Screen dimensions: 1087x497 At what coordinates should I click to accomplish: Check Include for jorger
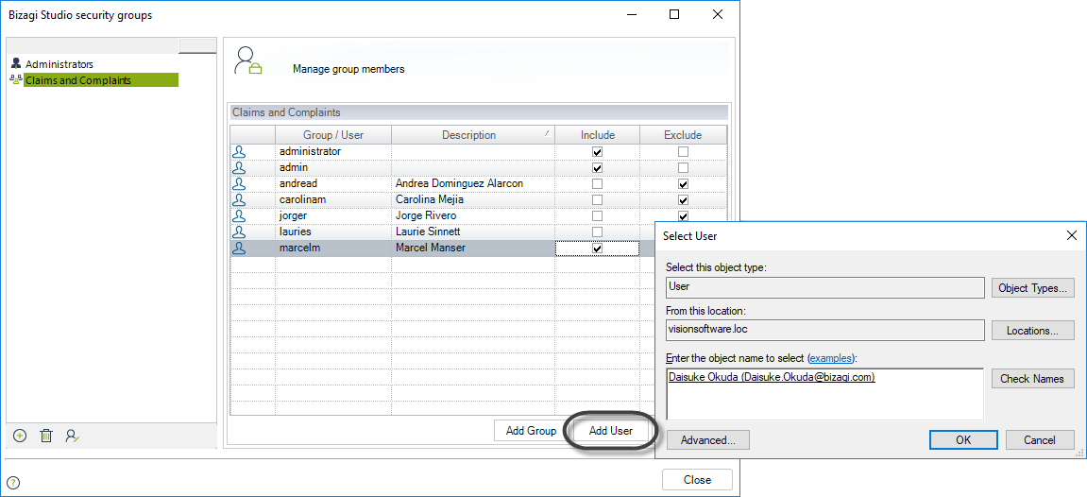(x=598, y=215)
